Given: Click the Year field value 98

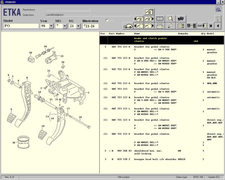Looking at the screenshot, I should (45, 26).
